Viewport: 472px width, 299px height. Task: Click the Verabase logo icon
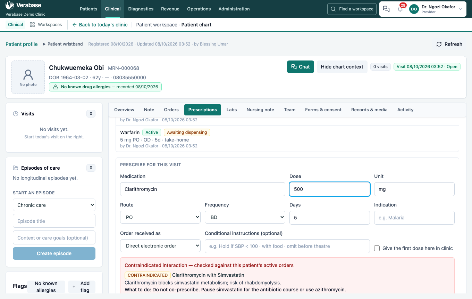point(10,5)
